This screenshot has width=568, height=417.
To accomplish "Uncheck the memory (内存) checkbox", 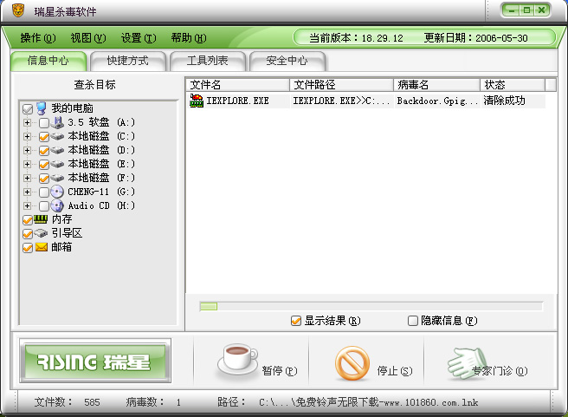I will pos(28,219).
